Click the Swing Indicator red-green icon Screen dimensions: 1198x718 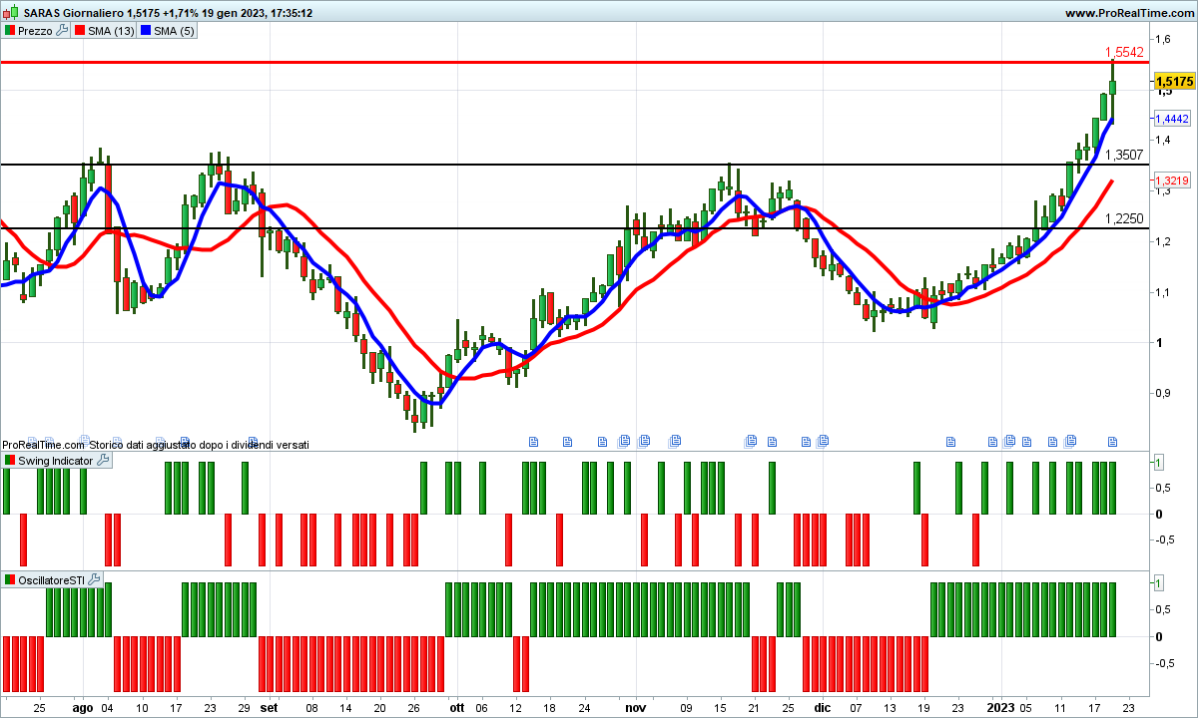pos(10,461)
